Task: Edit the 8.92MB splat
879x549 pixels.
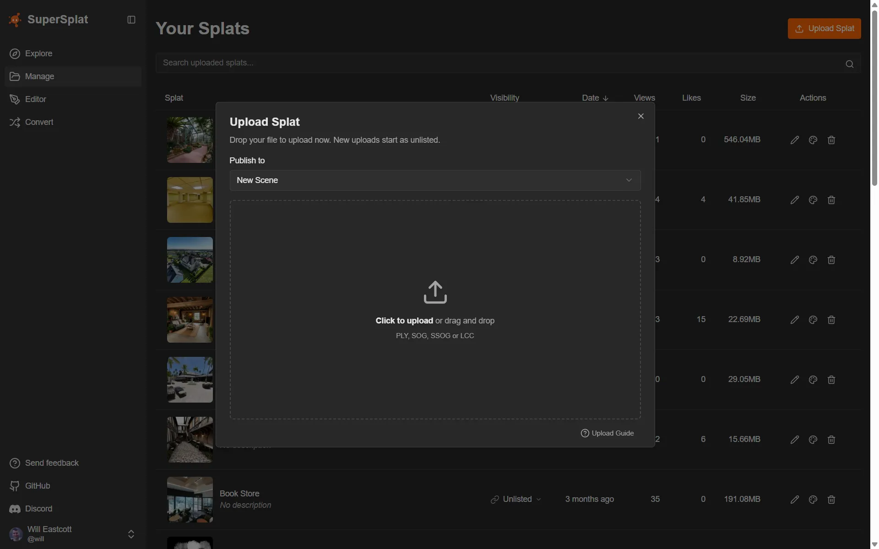Action: click(x=795, y=260)
